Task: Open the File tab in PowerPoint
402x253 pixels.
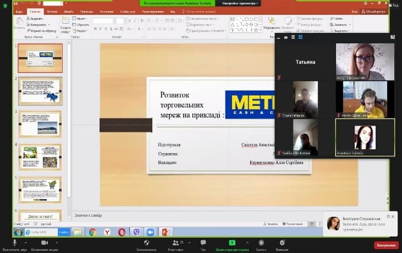Action: coord(19,11)
